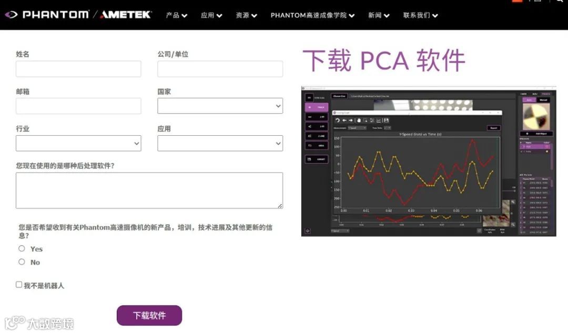568x334 pixels.
Task: Open the 联系我们 menu
Action: (421, 15)
